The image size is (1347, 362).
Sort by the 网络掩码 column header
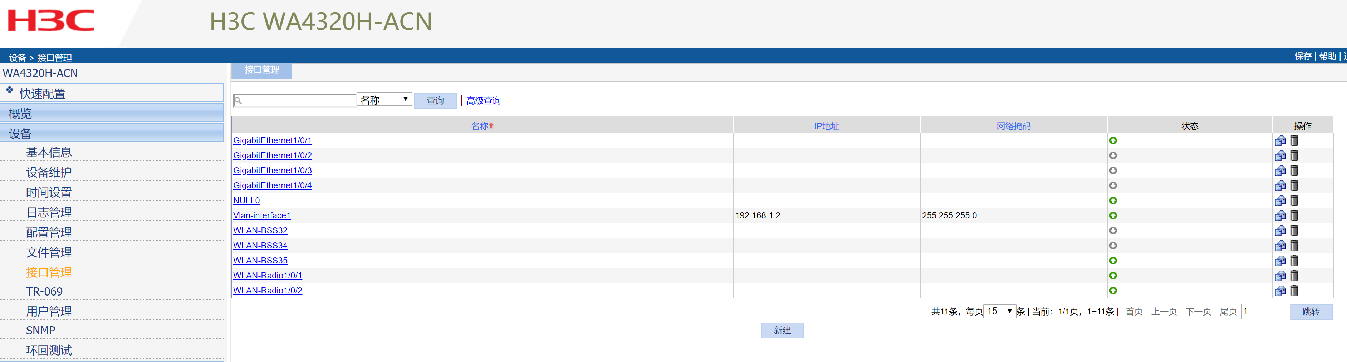[x=1013, y=126]
